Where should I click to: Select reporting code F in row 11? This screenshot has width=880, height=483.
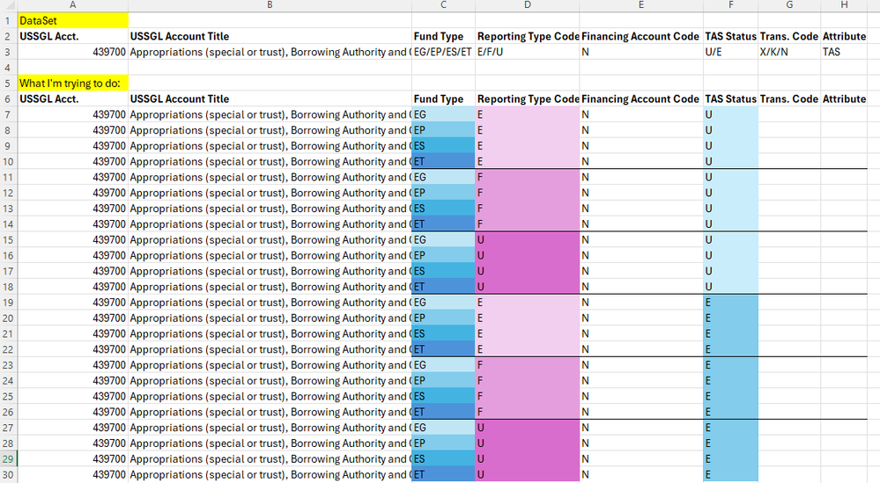pyautogui.click(x=528, y=177)
